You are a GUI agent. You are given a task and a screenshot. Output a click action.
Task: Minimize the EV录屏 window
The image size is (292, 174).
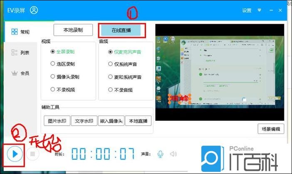(x=271, y=10)
